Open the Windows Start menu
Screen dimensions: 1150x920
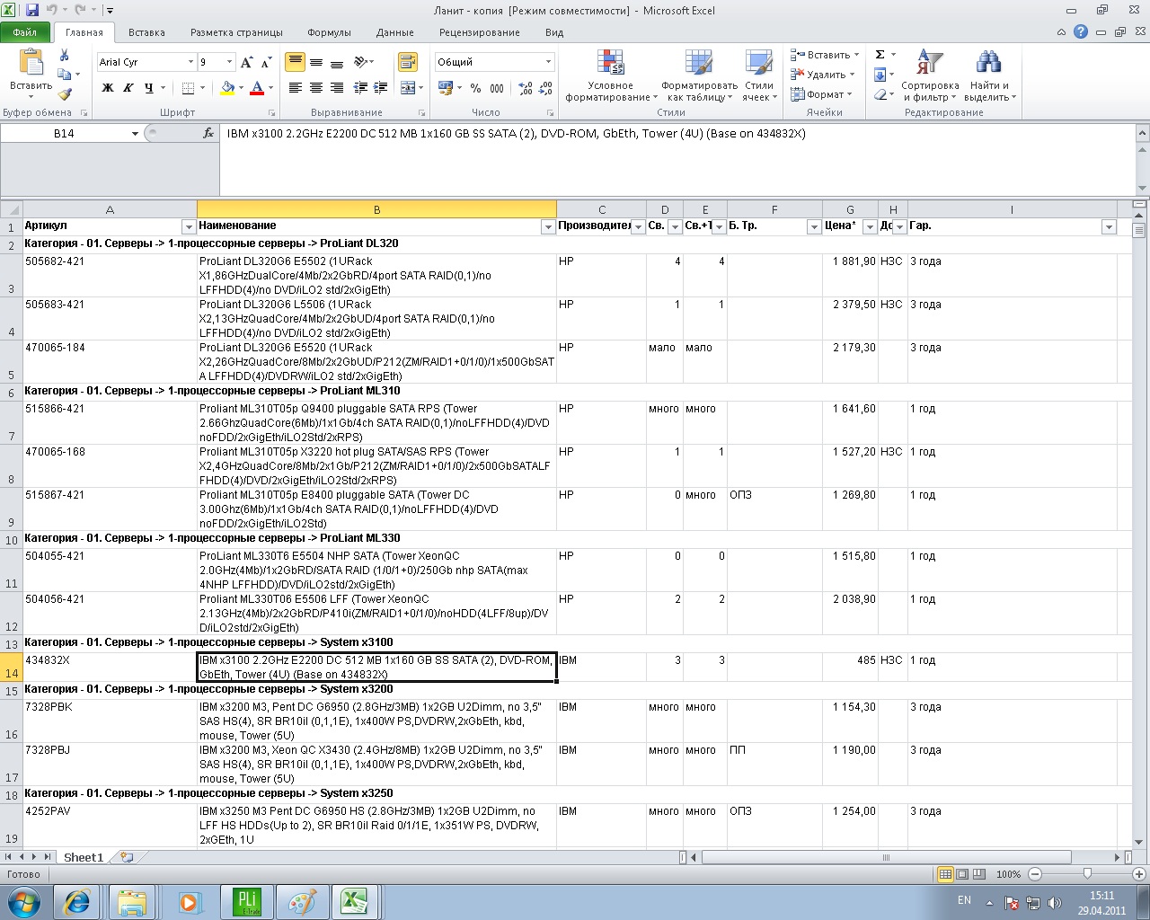(23, 901)
